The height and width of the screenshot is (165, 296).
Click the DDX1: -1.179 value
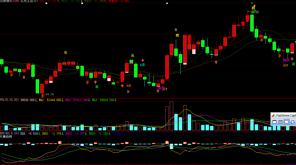click(x=52, y=134)
